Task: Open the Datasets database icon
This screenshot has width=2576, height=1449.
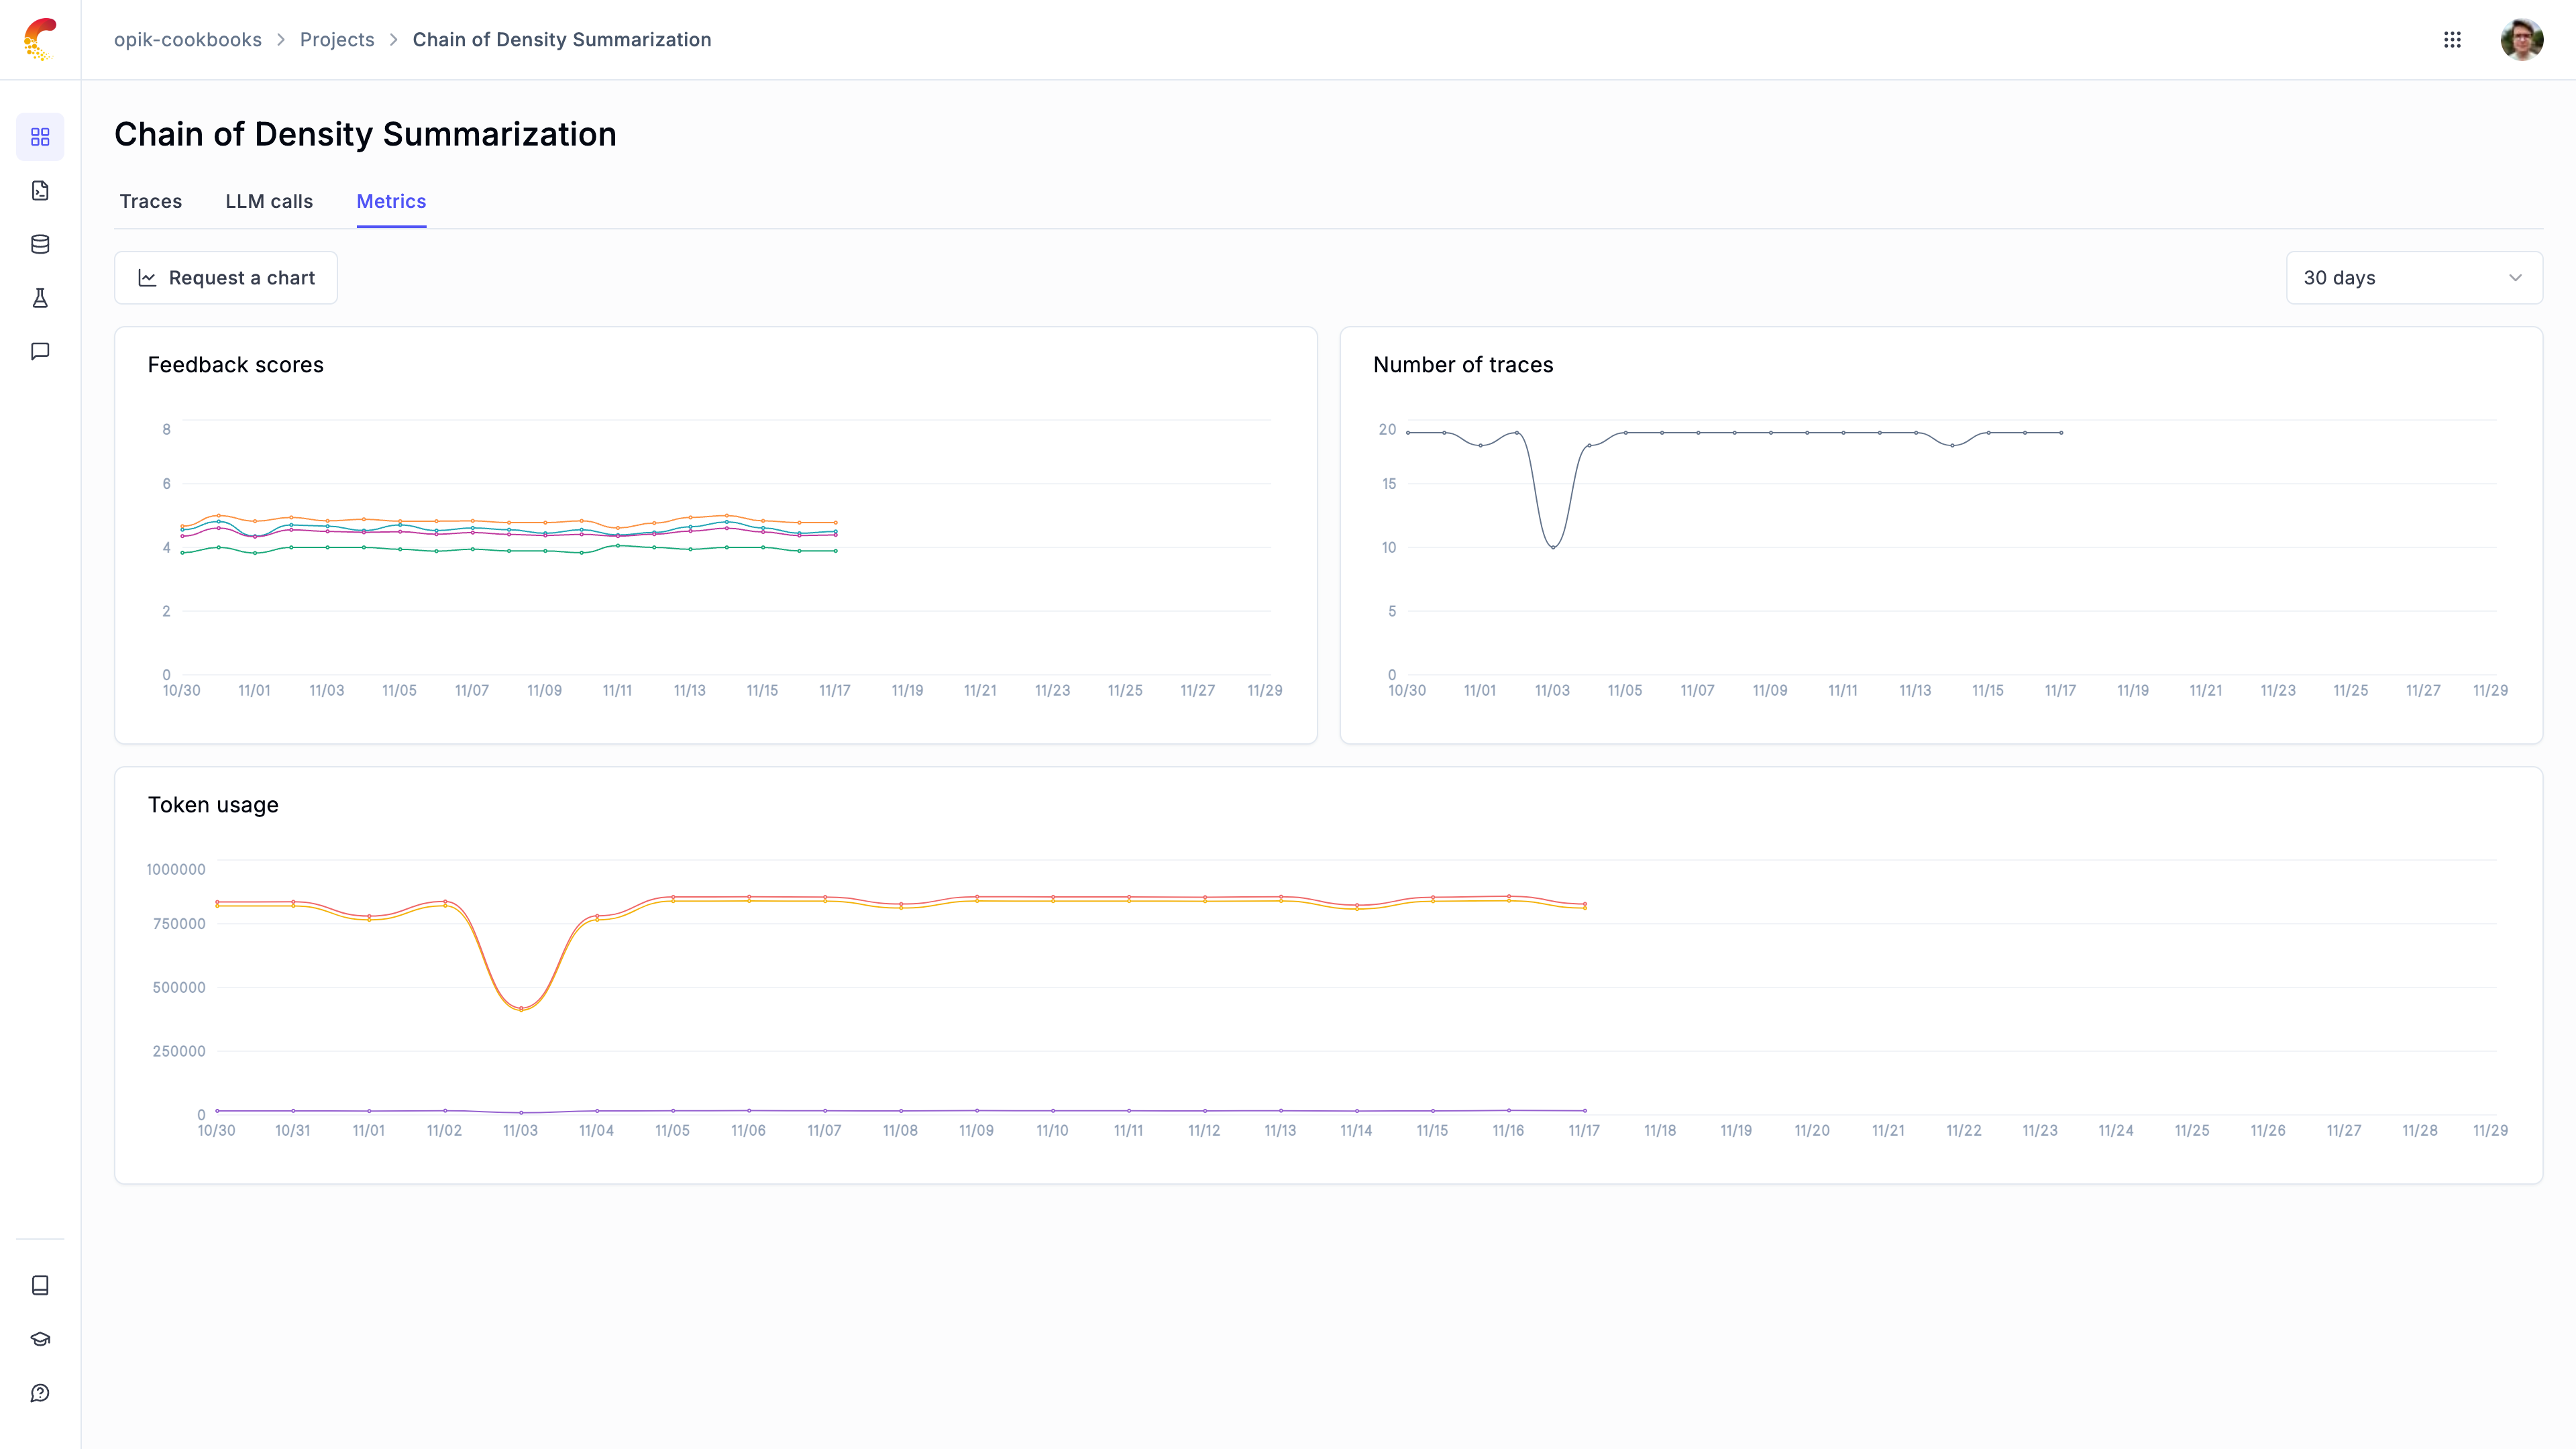Action: coord(40,244)
